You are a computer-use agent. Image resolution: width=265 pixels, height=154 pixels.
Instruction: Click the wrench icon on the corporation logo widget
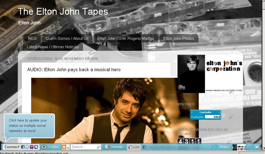click(x=231, y=91)
